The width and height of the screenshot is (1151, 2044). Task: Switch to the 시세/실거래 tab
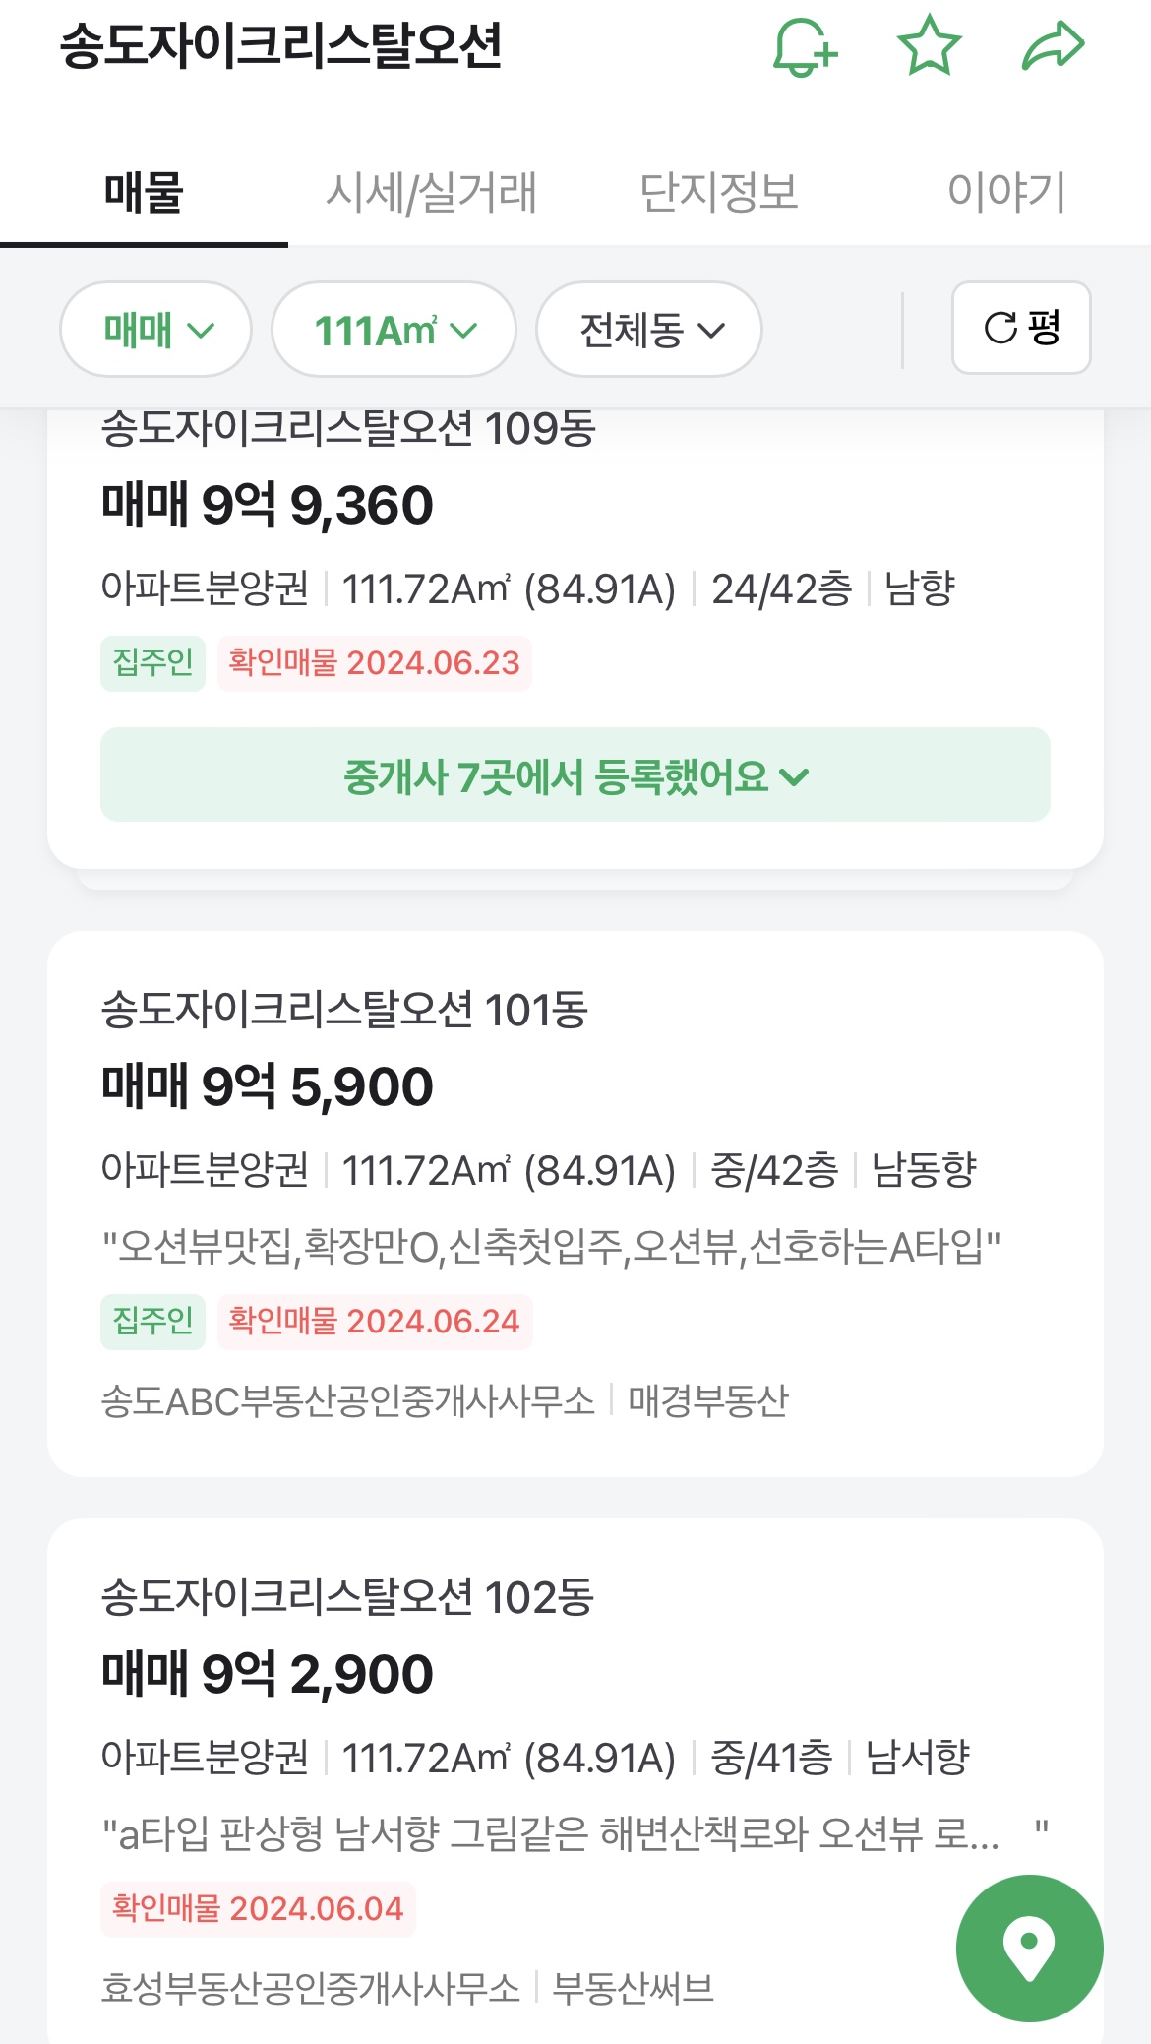(x=431, y=192)
